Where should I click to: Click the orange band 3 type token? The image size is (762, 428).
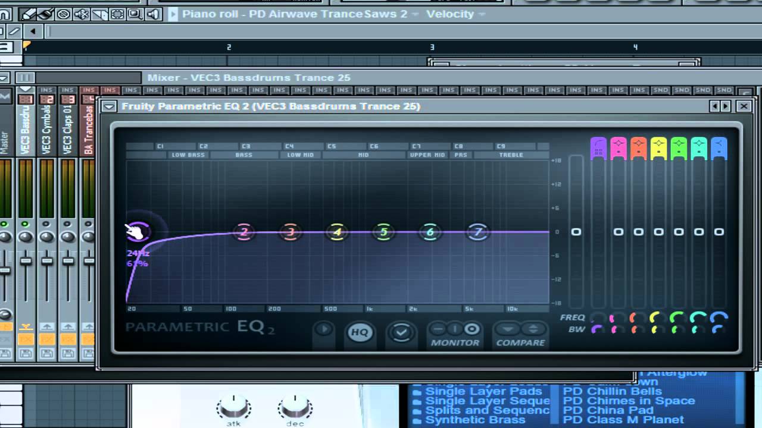tap(638, 148)
